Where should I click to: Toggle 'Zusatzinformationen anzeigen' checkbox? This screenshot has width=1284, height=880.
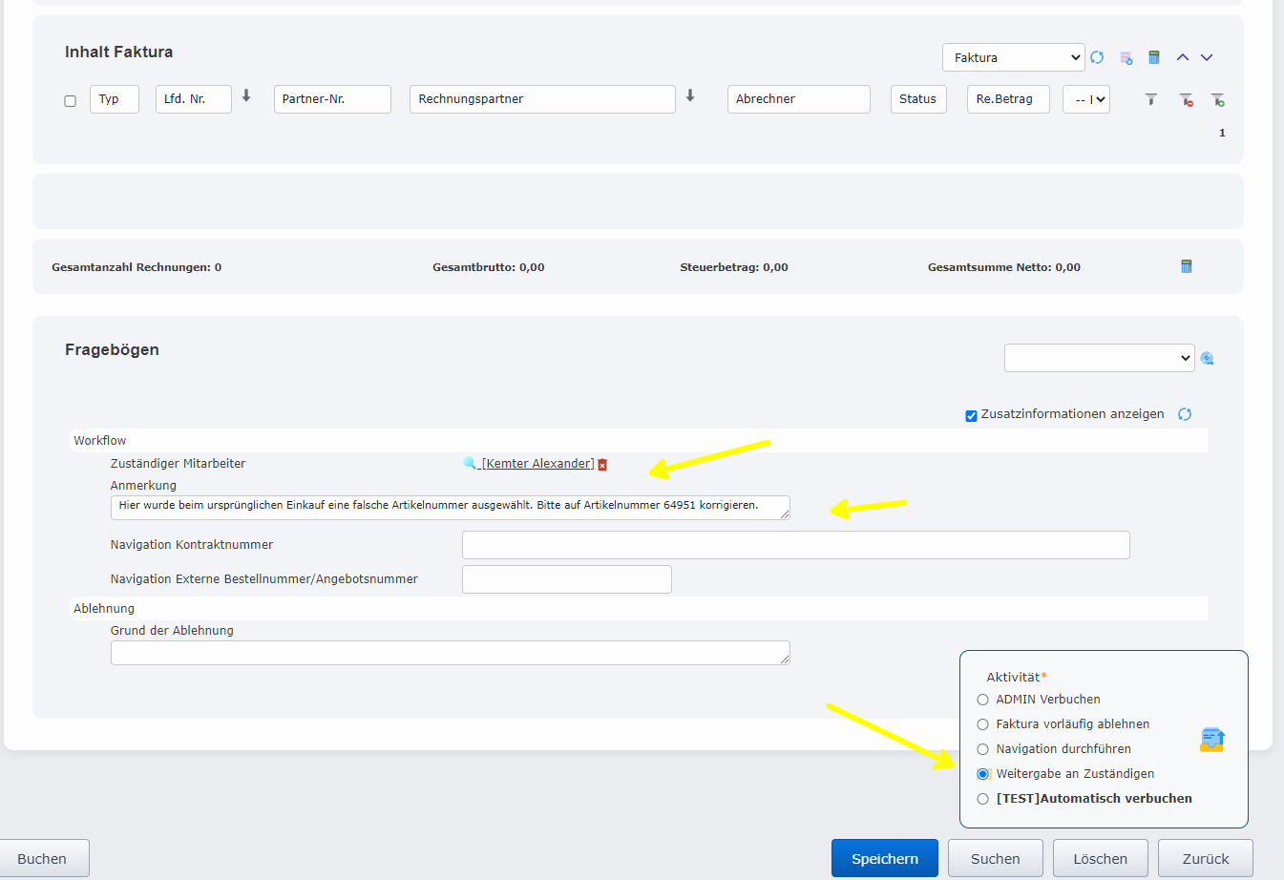pyautogui.click(x=971, y=415)
